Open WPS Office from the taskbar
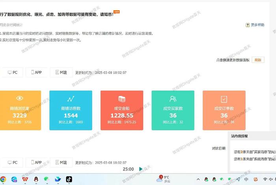The width and height of the screenshot is (276, 185). point(25,179)
